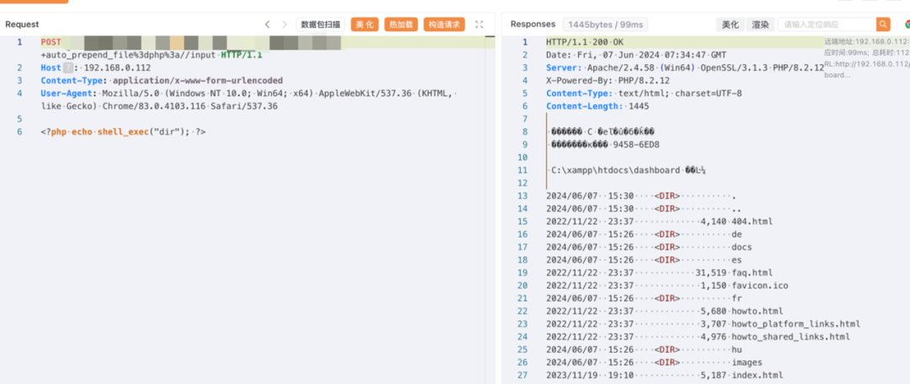Focus the 请输入定位响应 search field
This screenshot has width=910, height=384.
(827, 24)
